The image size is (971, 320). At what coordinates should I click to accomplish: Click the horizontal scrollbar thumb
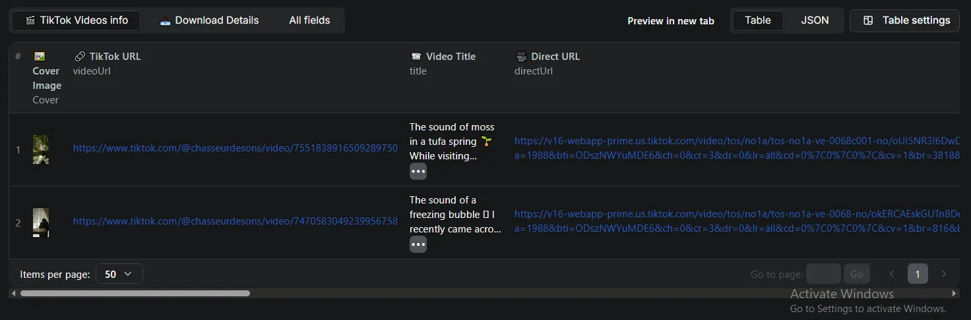pos(135,294)
